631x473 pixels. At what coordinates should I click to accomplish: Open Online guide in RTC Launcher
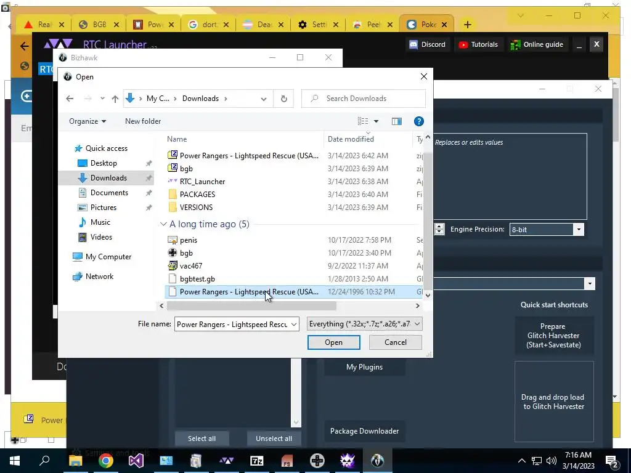[537, 44]
